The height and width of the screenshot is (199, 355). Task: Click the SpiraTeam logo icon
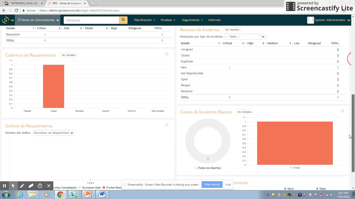[x=6, y=20]
